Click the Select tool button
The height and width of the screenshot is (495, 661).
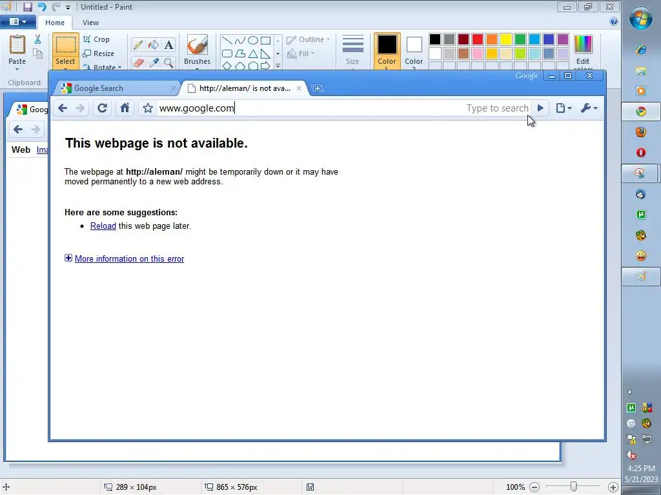[65, 50]
